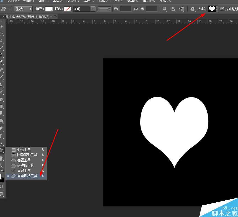Close the document tab
Viewport: 238px width, 217px height.
tap(55, 17)
